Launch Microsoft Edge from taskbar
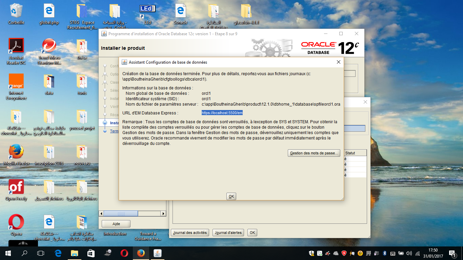The height and width of the screenshot is (260, 463). (x=58, y=253)
